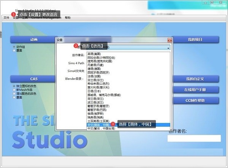
Task: Open the 文件 menu
Action: [x=6, y=18]
